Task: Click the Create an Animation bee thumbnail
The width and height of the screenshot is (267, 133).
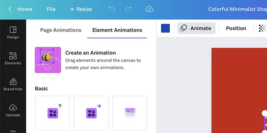Action: (48, 60)
